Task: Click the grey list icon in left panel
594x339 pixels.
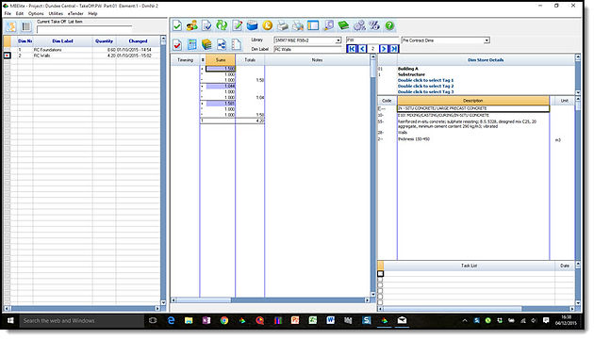Action: click(x=26, y=26)
